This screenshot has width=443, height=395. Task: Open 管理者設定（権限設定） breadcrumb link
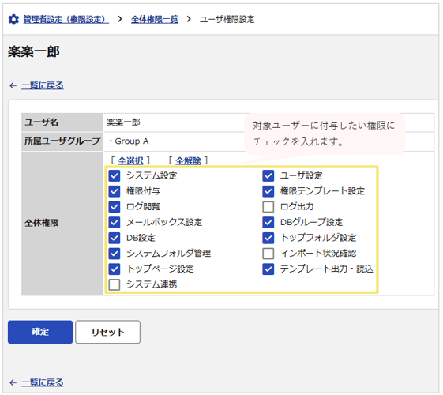pos(66,20)
